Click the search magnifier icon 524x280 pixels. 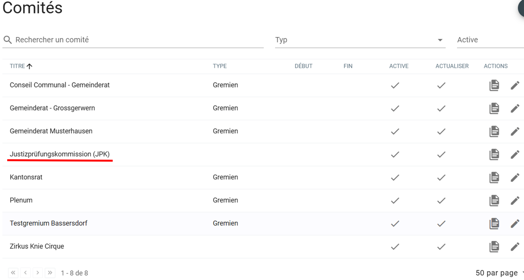7,40
